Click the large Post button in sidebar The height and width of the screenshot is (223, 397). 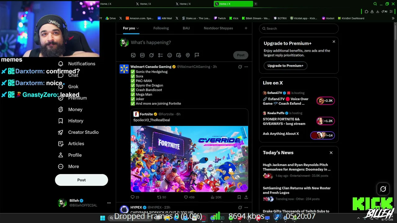coord(82,180)
